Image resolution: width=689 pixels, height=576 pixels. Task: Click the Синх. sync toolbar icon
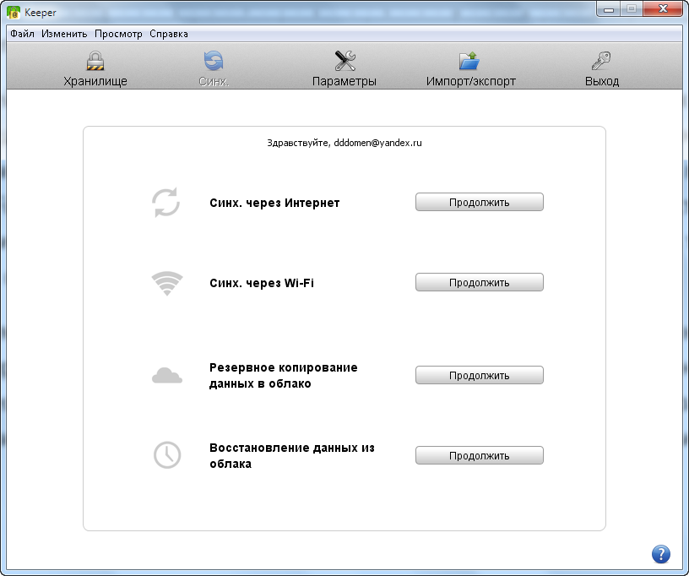coord(214,61)
